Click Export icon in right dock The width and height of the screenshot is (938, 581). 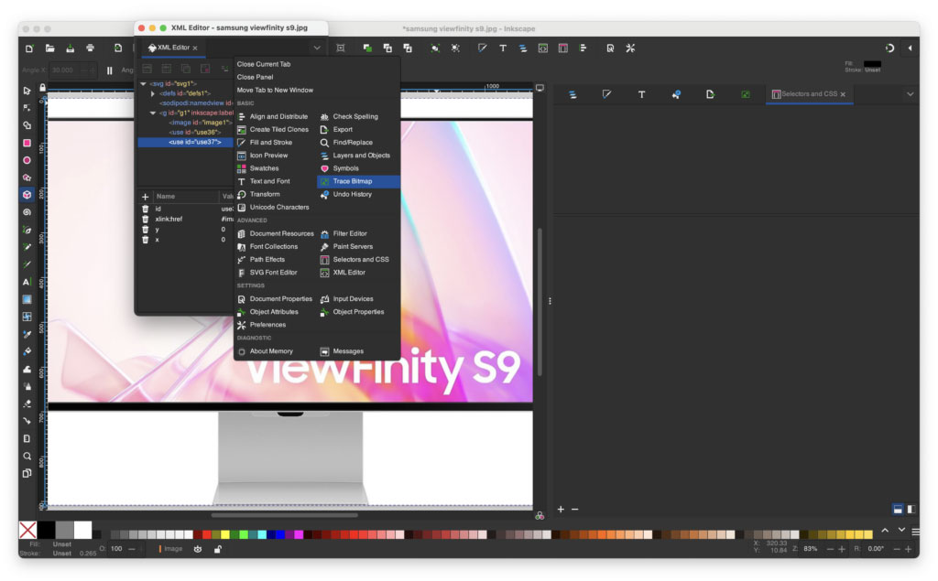click(x=710, y=94)
